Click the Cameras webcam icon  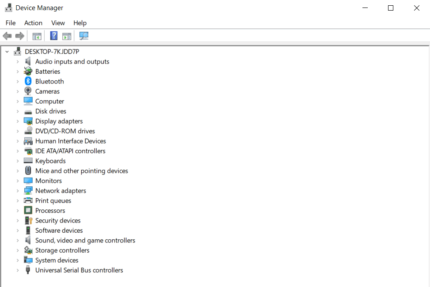pyautogui.click(x=28, y=91)
